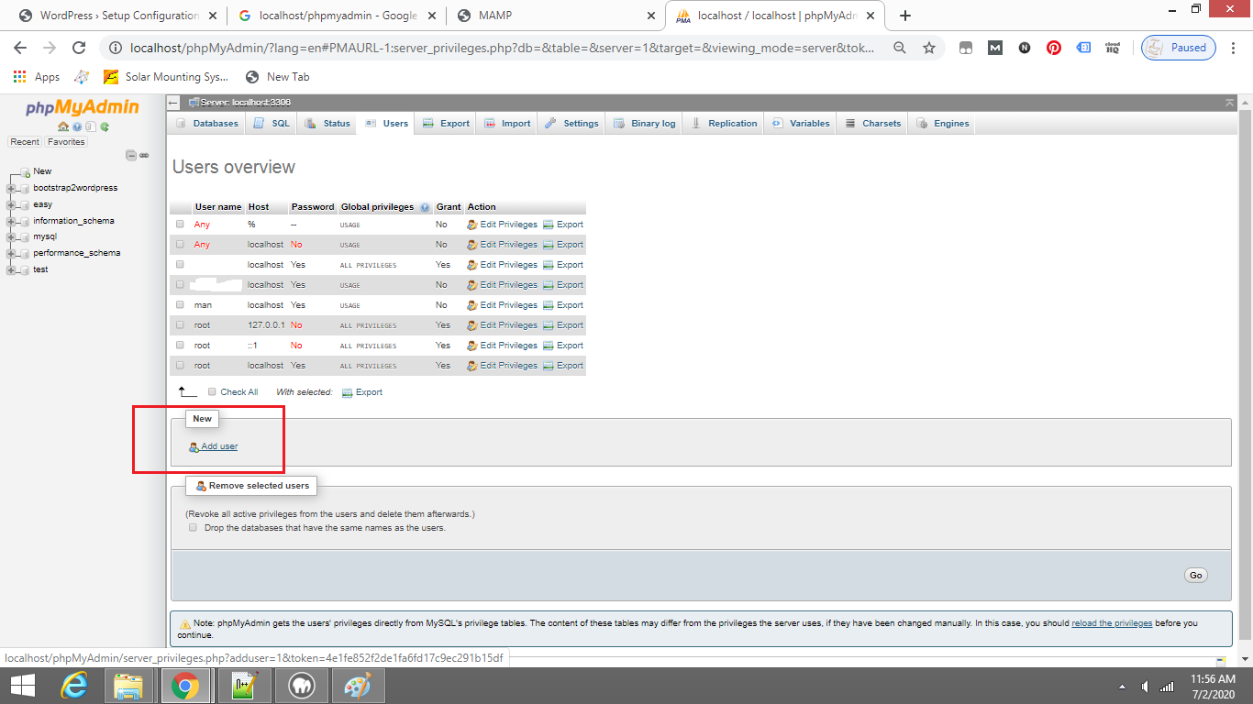Toggle the Check All checkbox
This screenshot has height=704, width=1253.
(212, 391)
